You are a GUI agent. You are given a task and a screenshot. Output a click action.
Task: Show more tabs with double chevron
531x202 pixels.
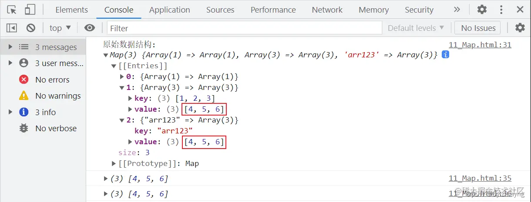tap(457, 10)
